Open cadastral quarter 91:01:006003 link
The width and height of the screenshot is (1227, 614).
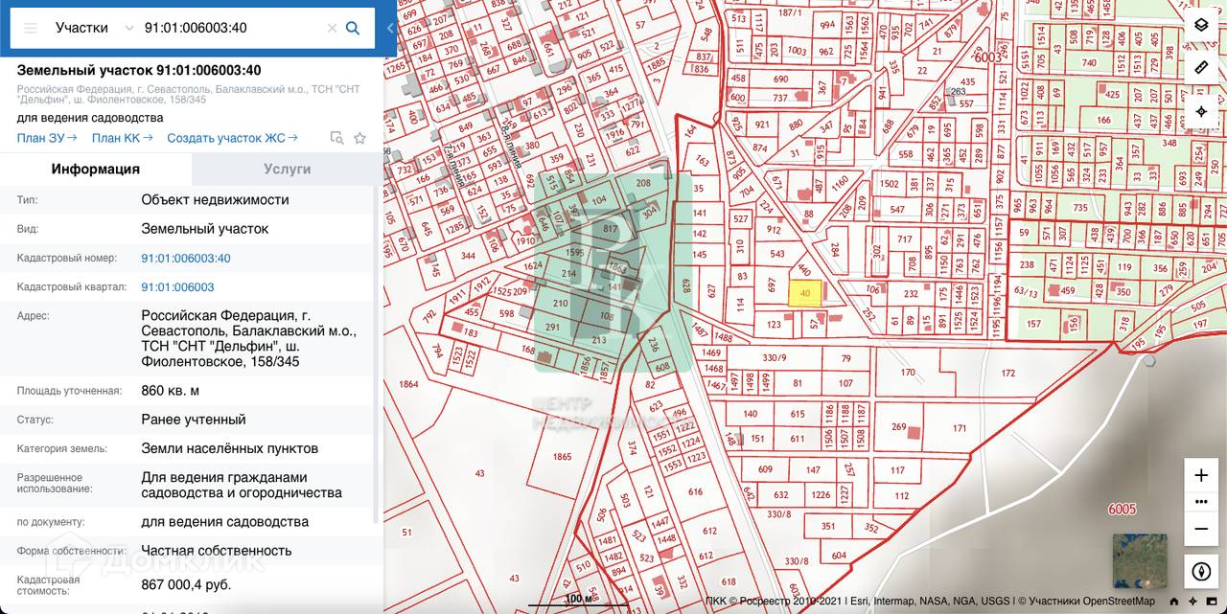(177, 286)
